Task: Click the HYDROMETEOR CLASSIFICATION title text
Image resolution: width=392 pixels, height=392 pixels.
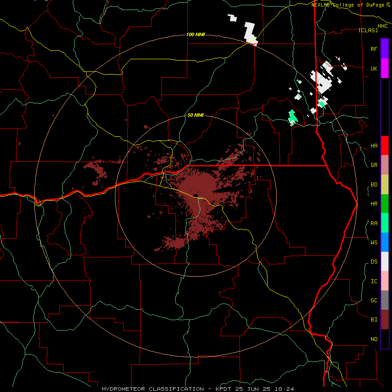Action: tap(153, 389)
